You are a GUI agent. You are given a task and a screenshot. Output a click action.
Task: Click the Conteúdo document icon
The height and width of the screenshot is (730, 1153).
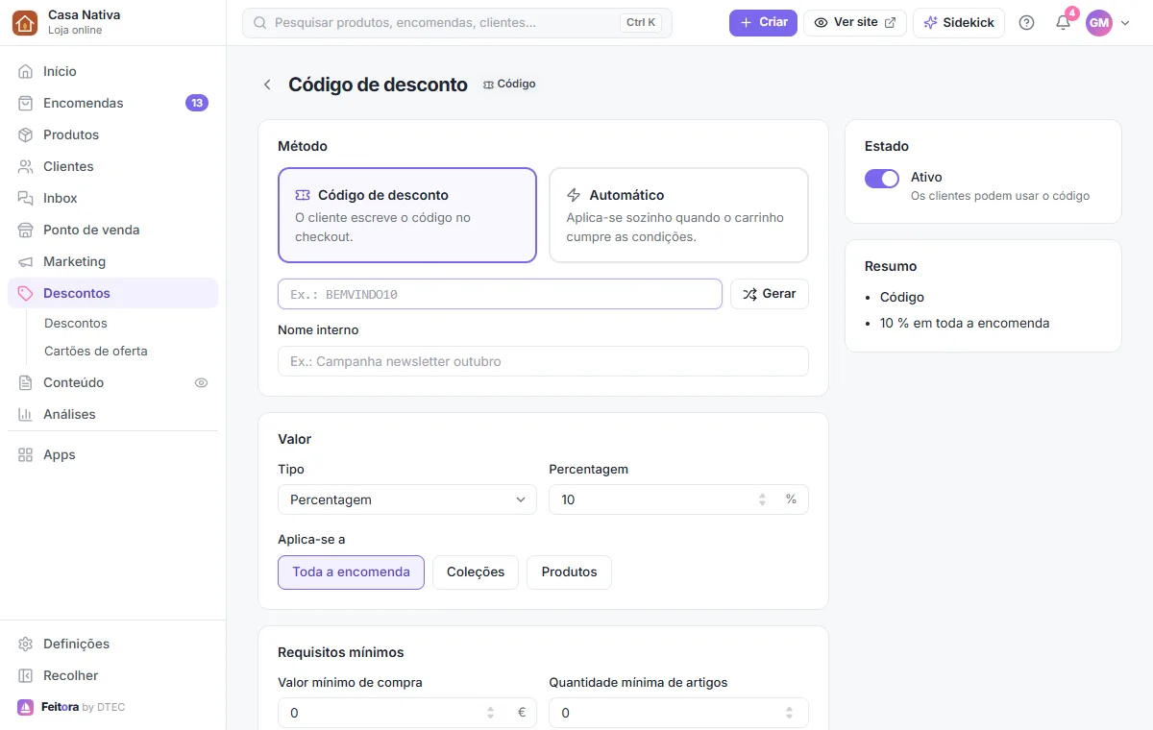point(26,382)
